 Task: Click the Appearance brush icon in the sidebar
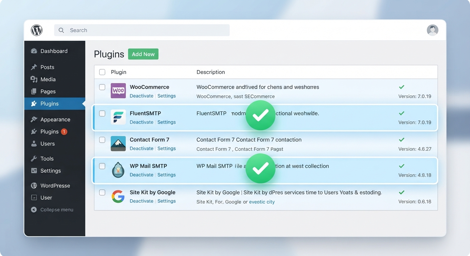coord(34,119)
